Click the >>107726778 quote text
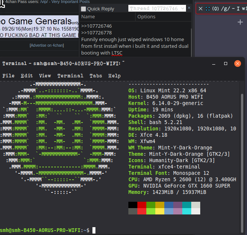Viewport: 247px width, 235px height. 97,33
